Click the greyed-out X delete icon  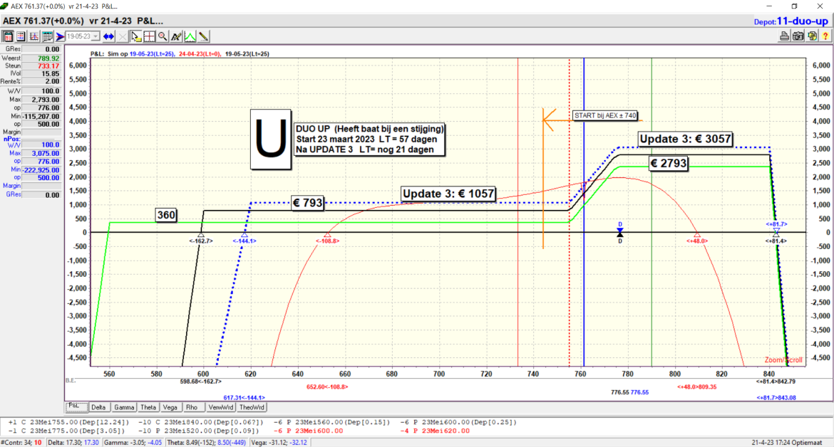tap(123, 36)
